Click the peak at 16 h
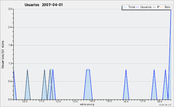The image size is (174, 107). (x=126, y=84)
